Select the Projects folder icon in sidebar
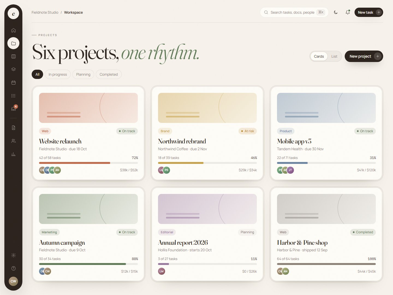393x295 pixels. coord(13,43)
